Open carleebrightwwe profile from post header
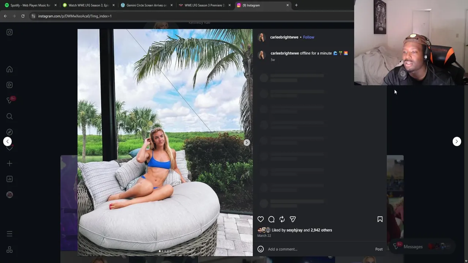This screenshot has width=468, height=263. pyautogui.click(x=284, y=37)
